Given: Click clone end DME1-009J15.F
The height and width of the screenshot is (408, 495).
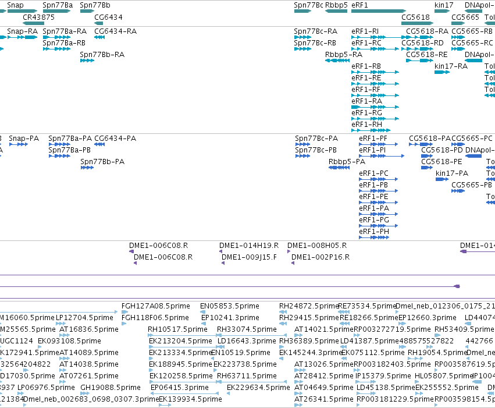Looking at the screenshot, I should pos(223,264).
